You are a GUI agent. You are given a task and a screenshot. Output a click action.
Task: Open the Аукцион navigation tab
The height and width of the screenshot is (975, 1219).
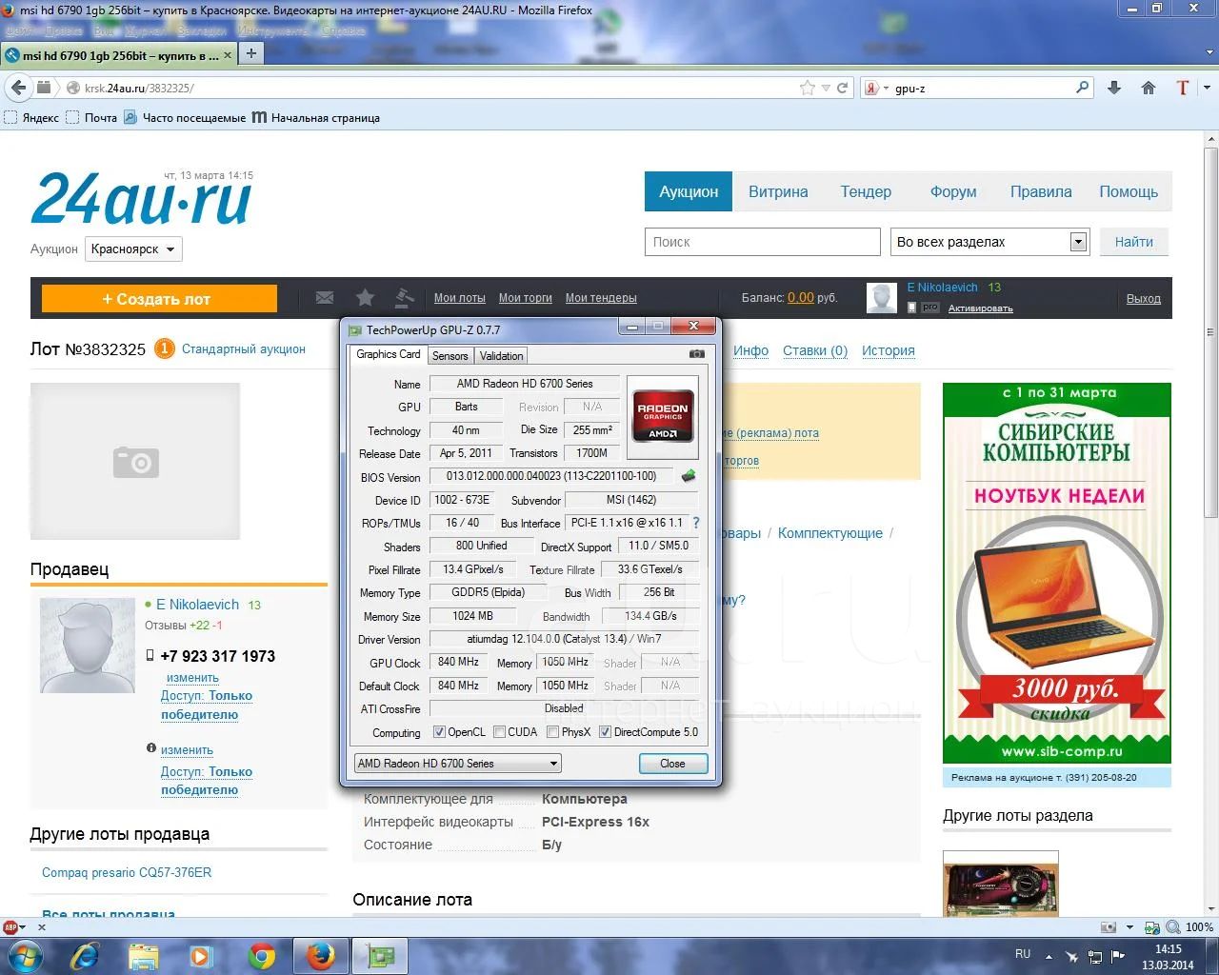[689, 191]
